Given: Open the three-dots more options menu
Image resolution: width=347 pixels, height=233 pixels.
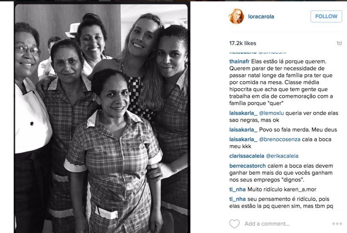Looking at the screenshot, I should (337, 224).
